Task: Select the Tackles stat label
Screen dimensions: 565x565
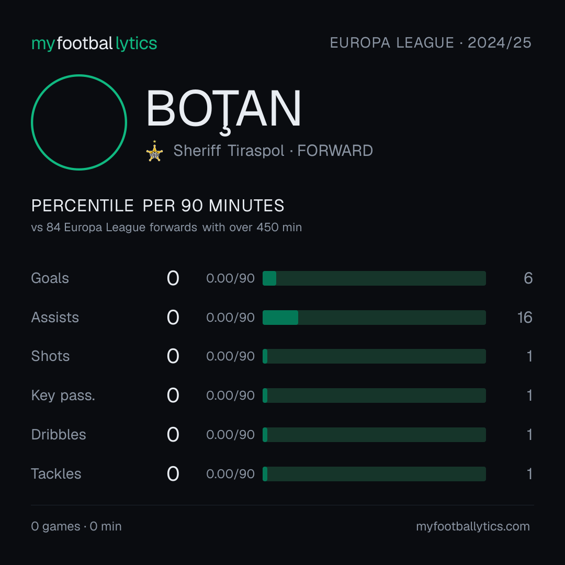Action: click(56, 474)
